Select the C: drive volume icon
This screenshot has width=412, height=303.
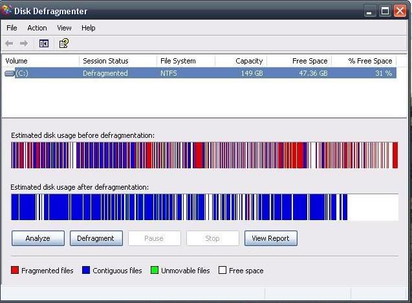(x=10, y=73)
